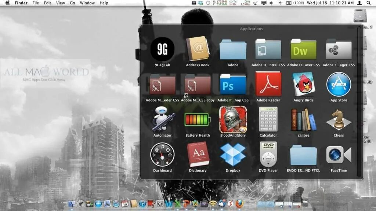Open the Apple menu

[x=7, y=3]
